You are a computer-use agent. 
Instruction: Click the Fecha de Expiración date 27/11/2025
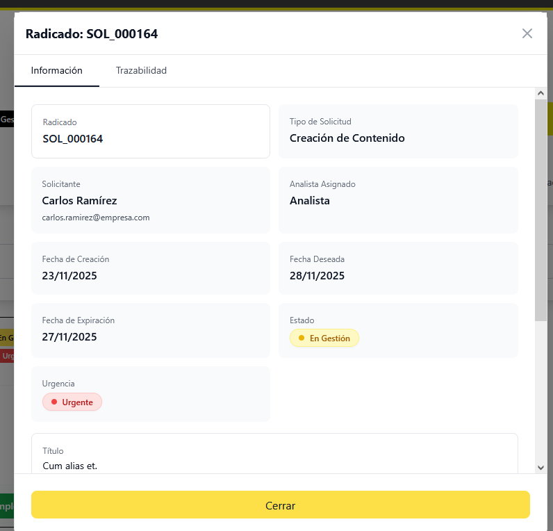click(69, 337)
